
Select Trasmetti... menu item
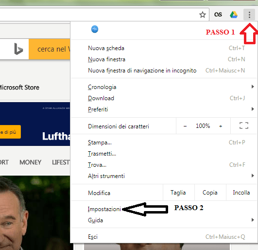tap(164, 154)
